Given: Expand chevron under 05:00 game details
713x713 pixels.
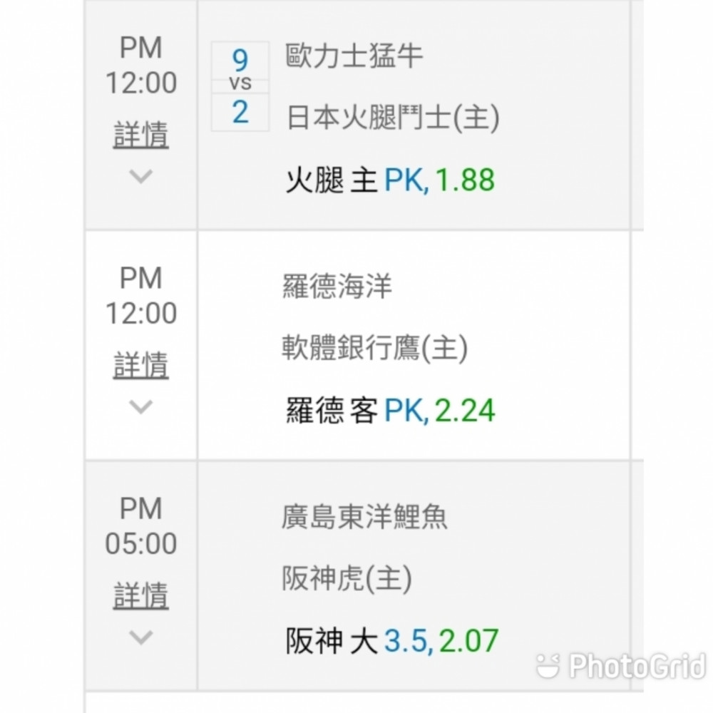Looking at the screenshot, I should pos(140,637).
